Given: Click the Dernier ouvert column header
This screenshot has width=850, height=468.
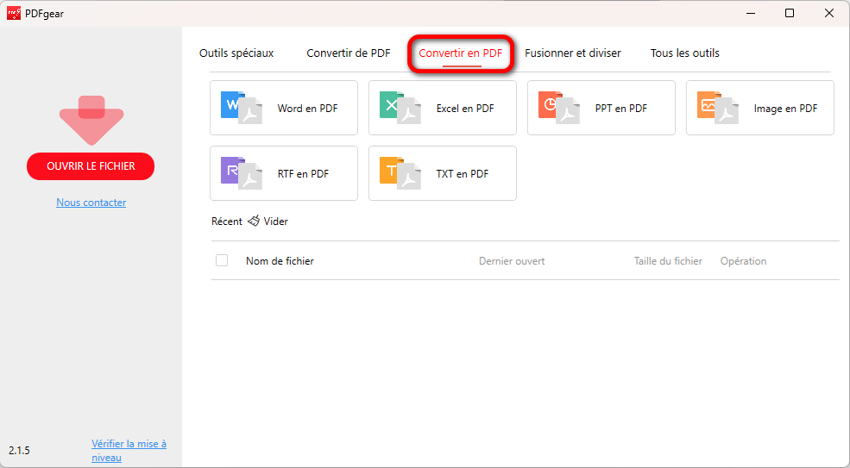Looking at the screenshot, I should pyautogui.click(x=512, y=261).
